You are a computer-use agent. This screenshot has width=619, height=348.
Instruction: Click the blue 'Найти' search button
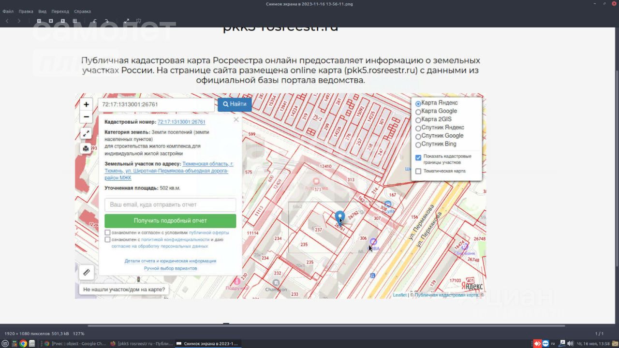[x=235, y=104]
